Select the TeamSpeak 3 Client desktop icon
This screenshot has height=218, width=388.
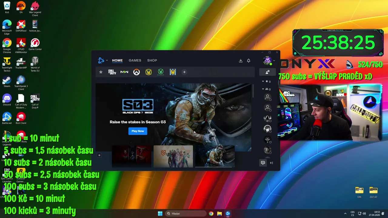click(x=21, y=83)
